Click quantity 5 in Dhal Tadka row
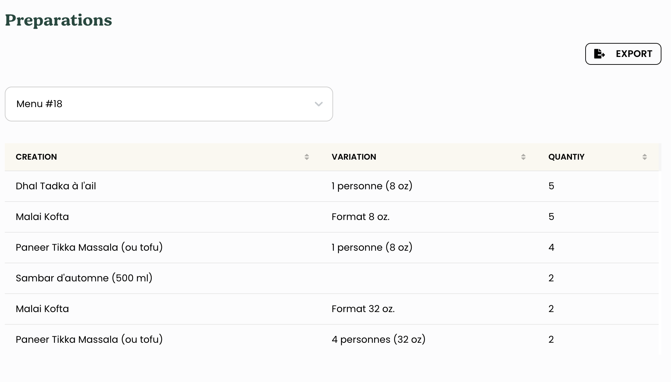 pyautogui.click(x=551, y=186)
